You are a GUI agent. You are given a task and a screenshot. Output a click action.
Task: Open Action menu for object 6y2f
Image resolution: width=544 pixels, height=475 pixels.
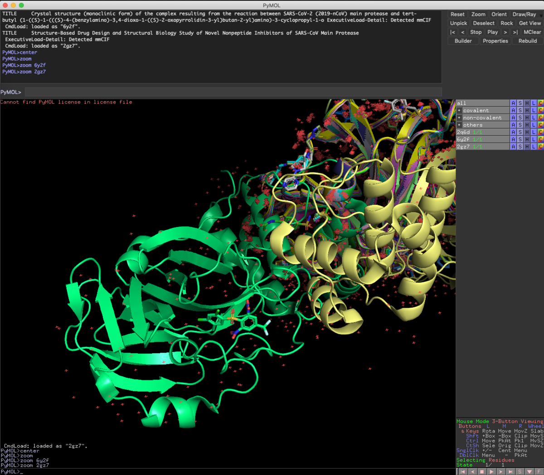point(513,140)
